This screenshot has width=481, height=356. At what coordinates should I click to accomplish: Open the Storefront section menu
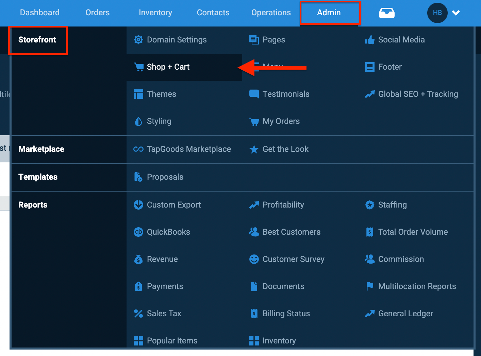point(37,40)
